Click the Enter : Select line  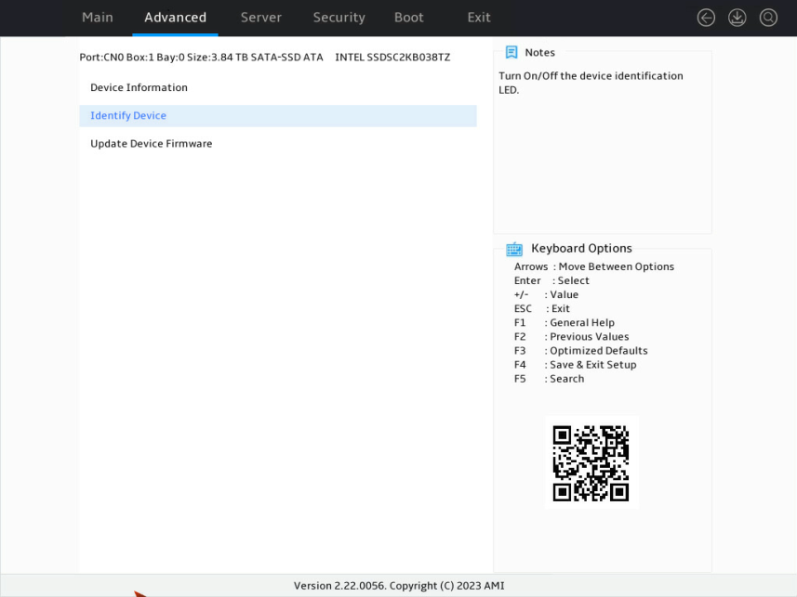pyautogui.click(x=551, y=280)
